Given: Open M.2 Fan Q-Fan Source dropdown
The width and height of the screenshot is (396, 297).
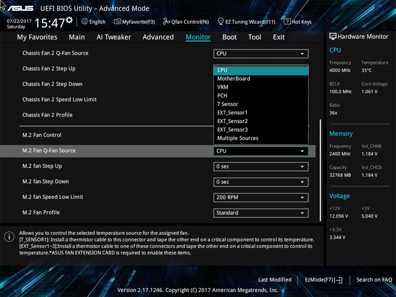Looking at the screenshot, I should [x=261, y=151].
